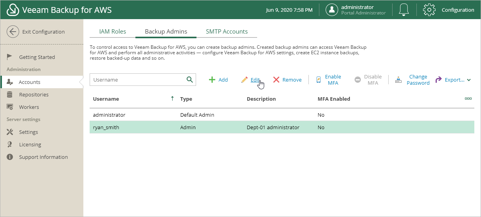Image resolution: width=481 pixels, height=217 pixels.
Task: Click the administrator name in header
Action: point(357,7)
